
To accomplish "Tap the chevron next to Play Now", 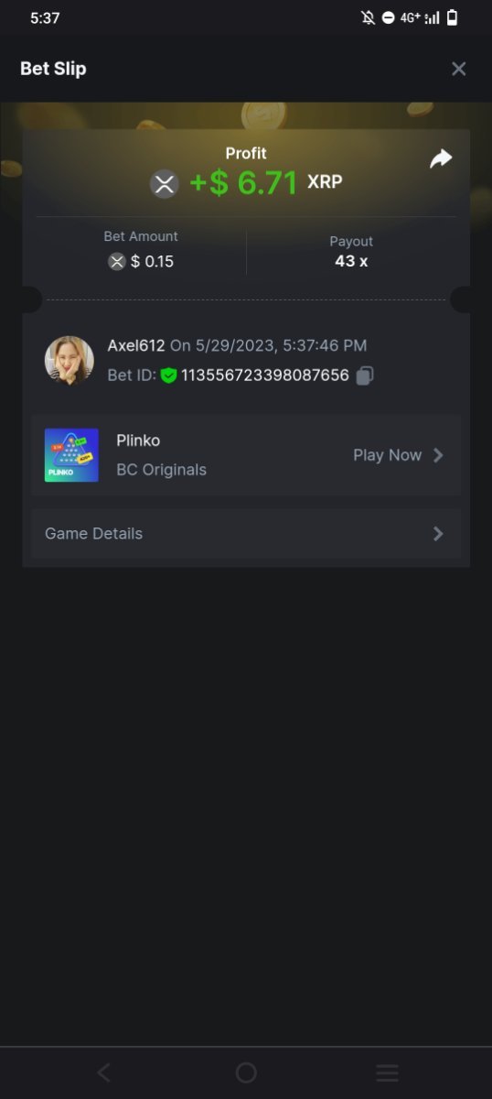I will 438,455.
